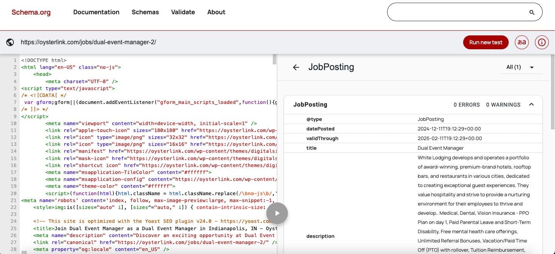Click the Schema.org logo

pos(31,12)
